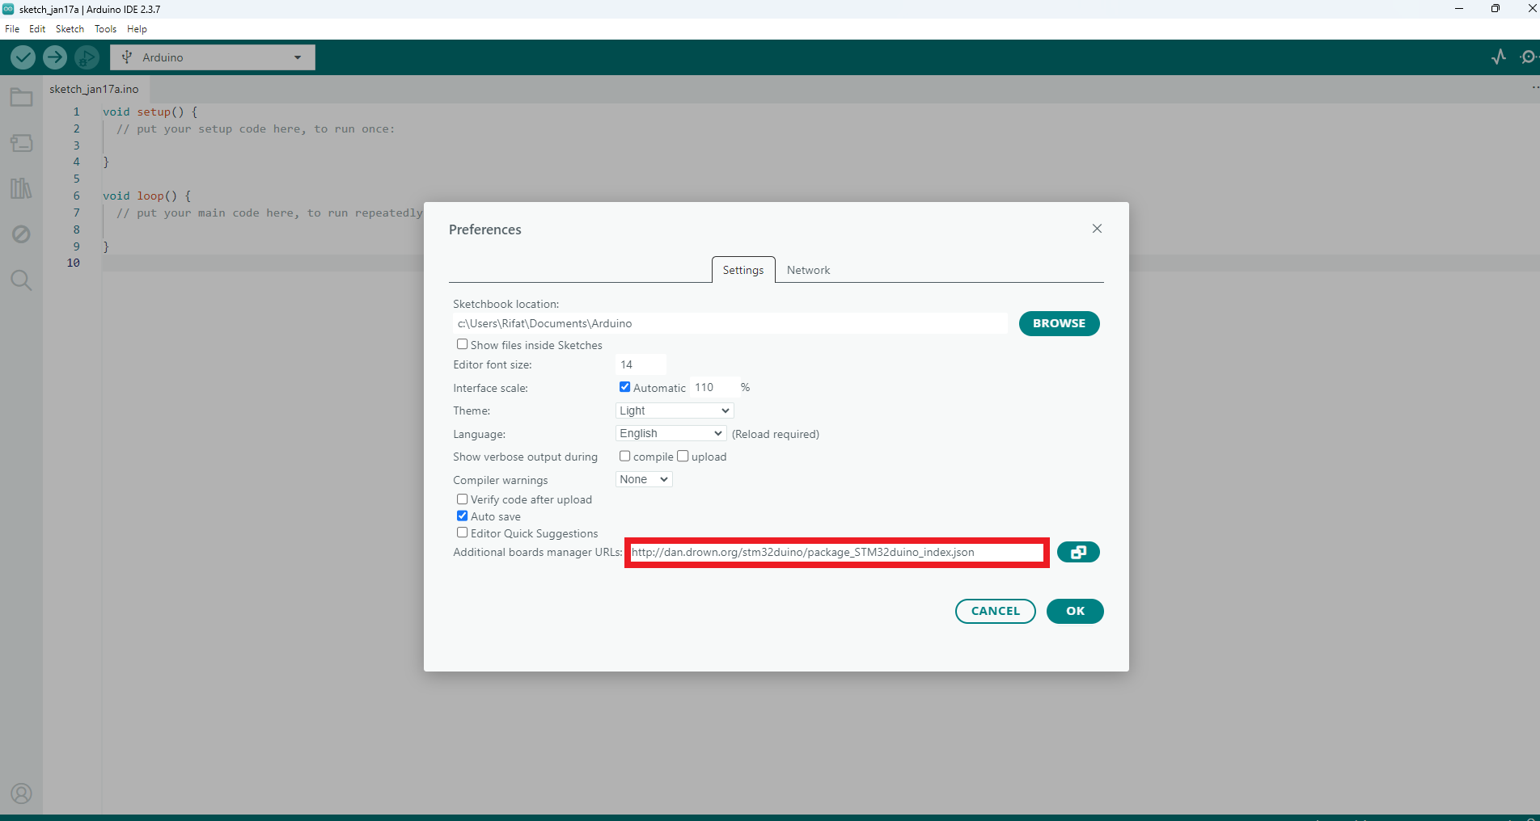Open the Sketchbook folder icon in sidebar
1540x821 pixels.
click(21, 98)
